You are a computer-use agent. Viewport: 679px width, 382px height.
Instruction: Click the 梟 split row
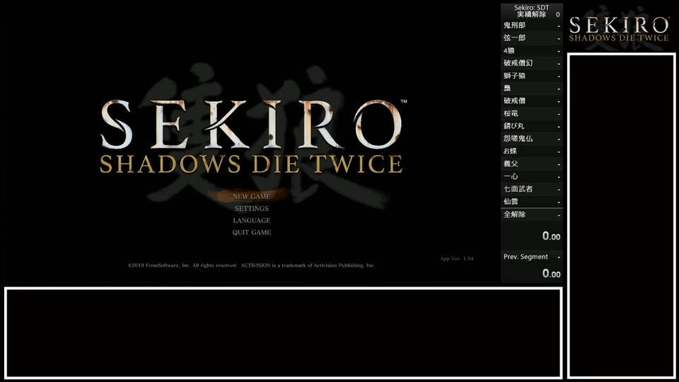pyautogui.click(x=532, y=88)
